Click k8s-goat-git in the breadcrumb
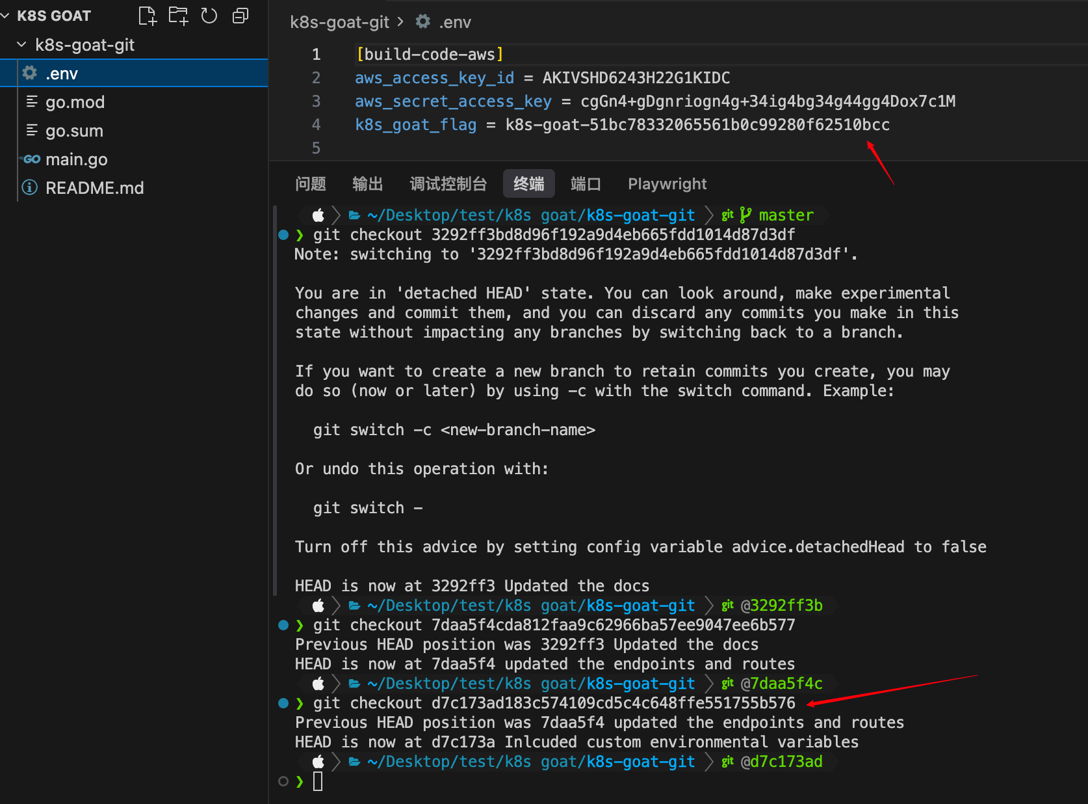The image size is (1088, 804). 339,22
